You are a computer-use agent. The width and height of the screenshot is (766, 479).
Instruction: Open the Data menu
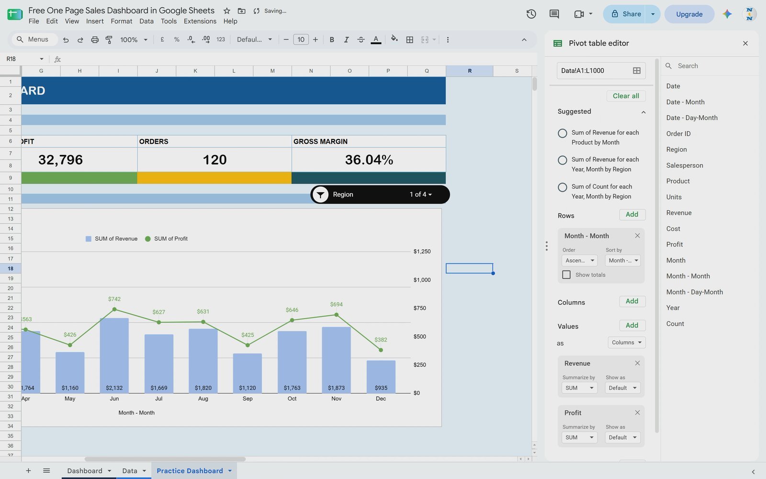(146, 21)
